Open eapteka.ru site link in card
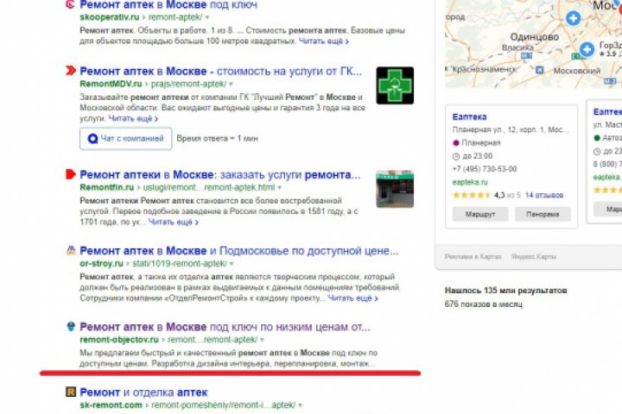 pos(470,182)
